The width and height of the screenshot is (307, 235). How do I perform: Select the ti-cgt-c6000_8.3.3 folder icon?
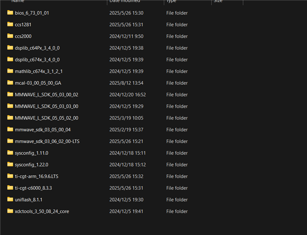coord(10,188)
